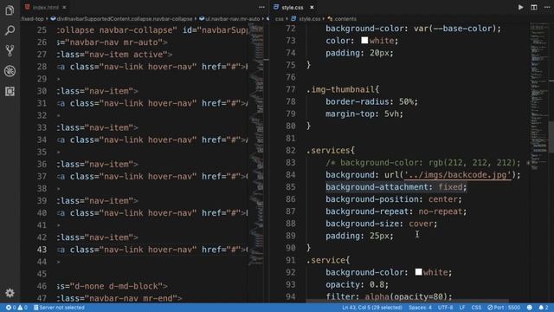The width and height of the screenshot is (554, 312).
Task: Click the Port : 5500 Live Server status
Action: point(504,308)
